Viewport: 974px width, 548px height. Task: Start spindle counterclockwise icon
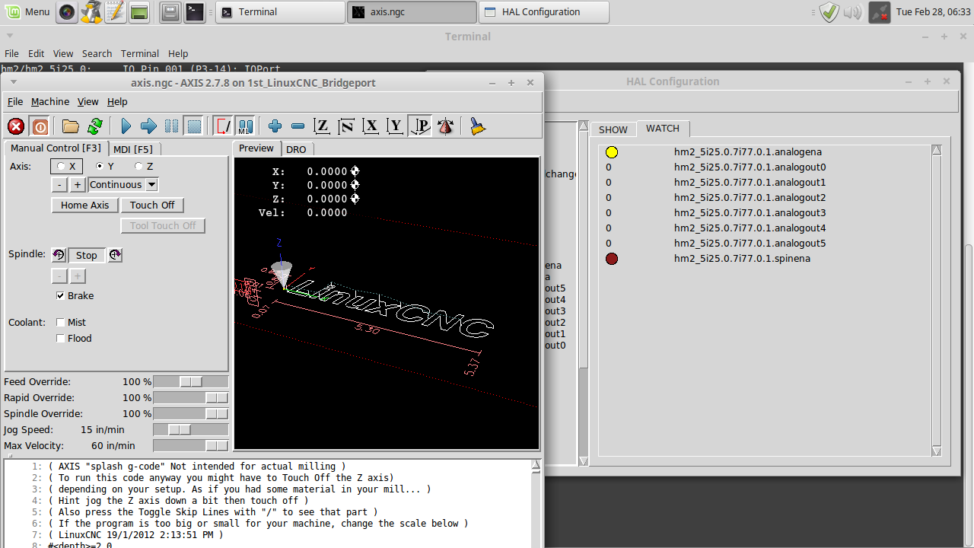[x=59, y=255]
